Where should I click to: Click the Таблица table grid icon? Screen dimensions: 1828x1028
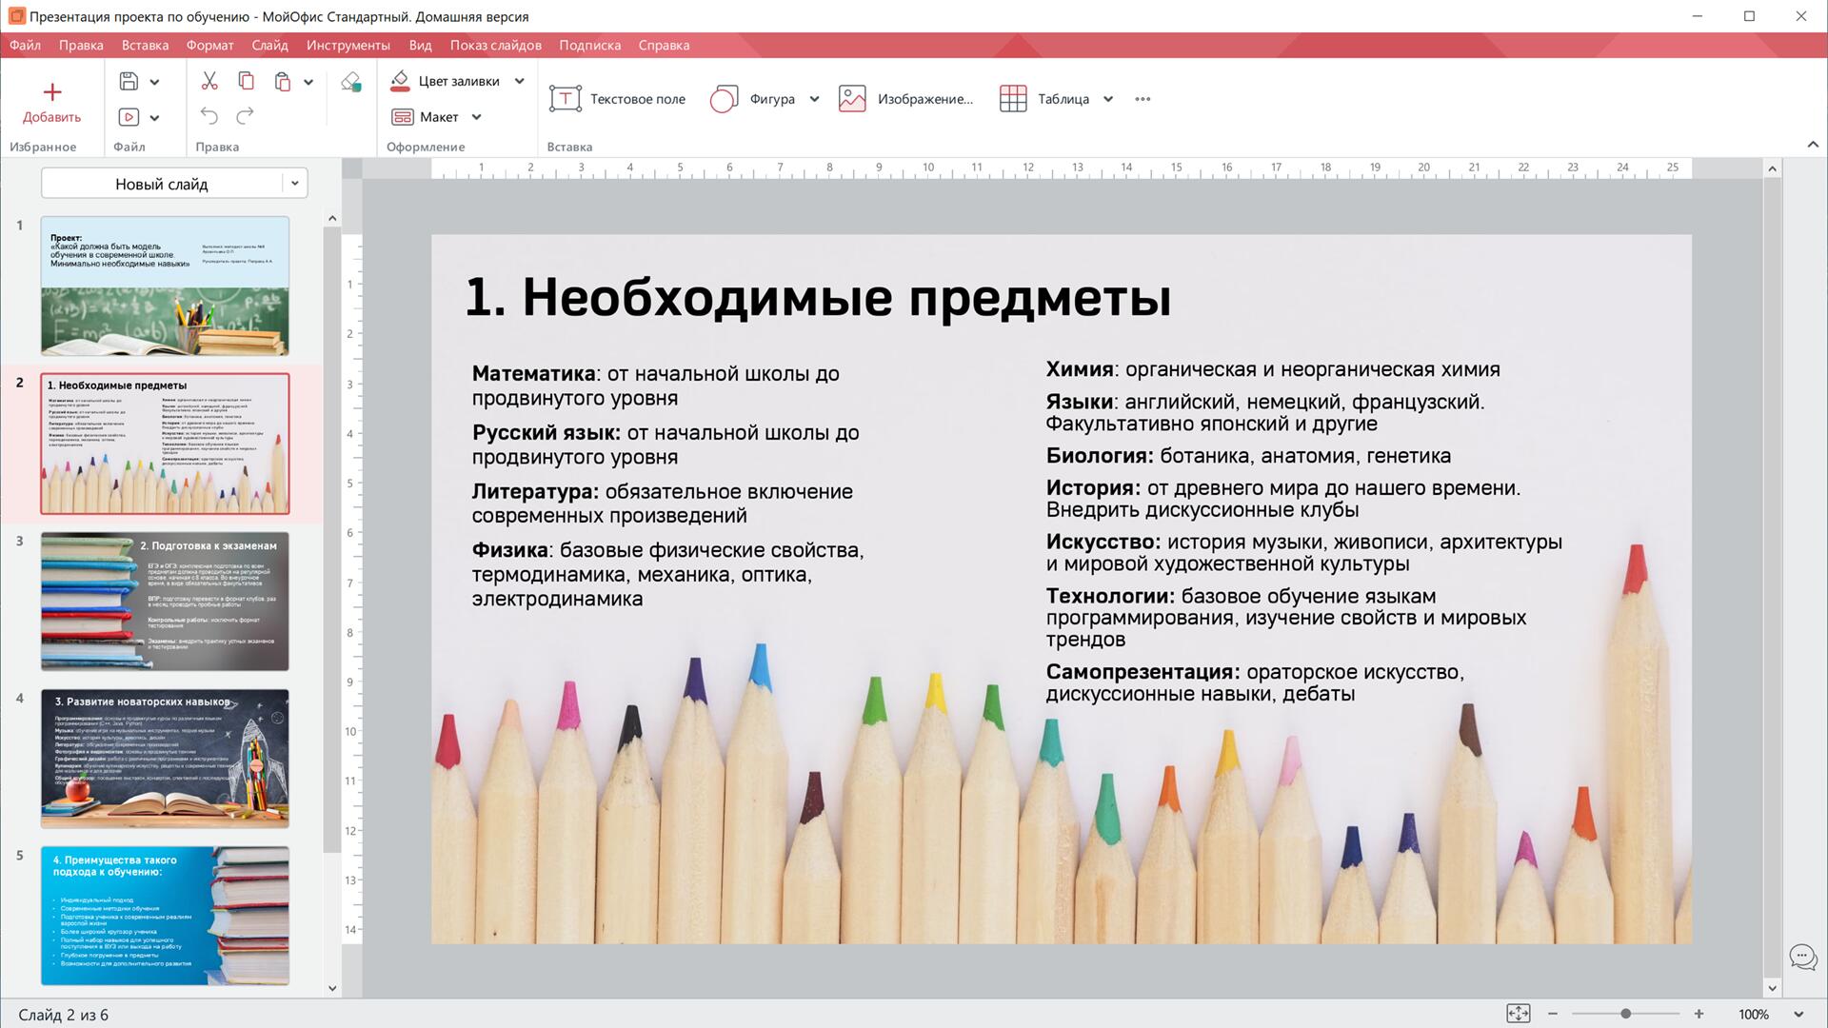[x=1013, y=99]
